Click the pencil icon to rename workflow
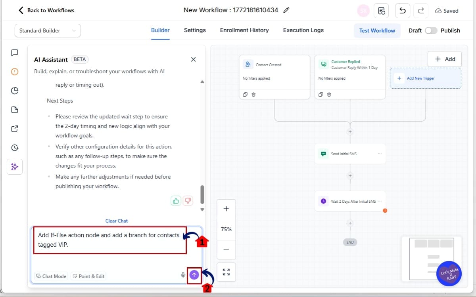Screen dimensions: 476x297 click(286, 10)
